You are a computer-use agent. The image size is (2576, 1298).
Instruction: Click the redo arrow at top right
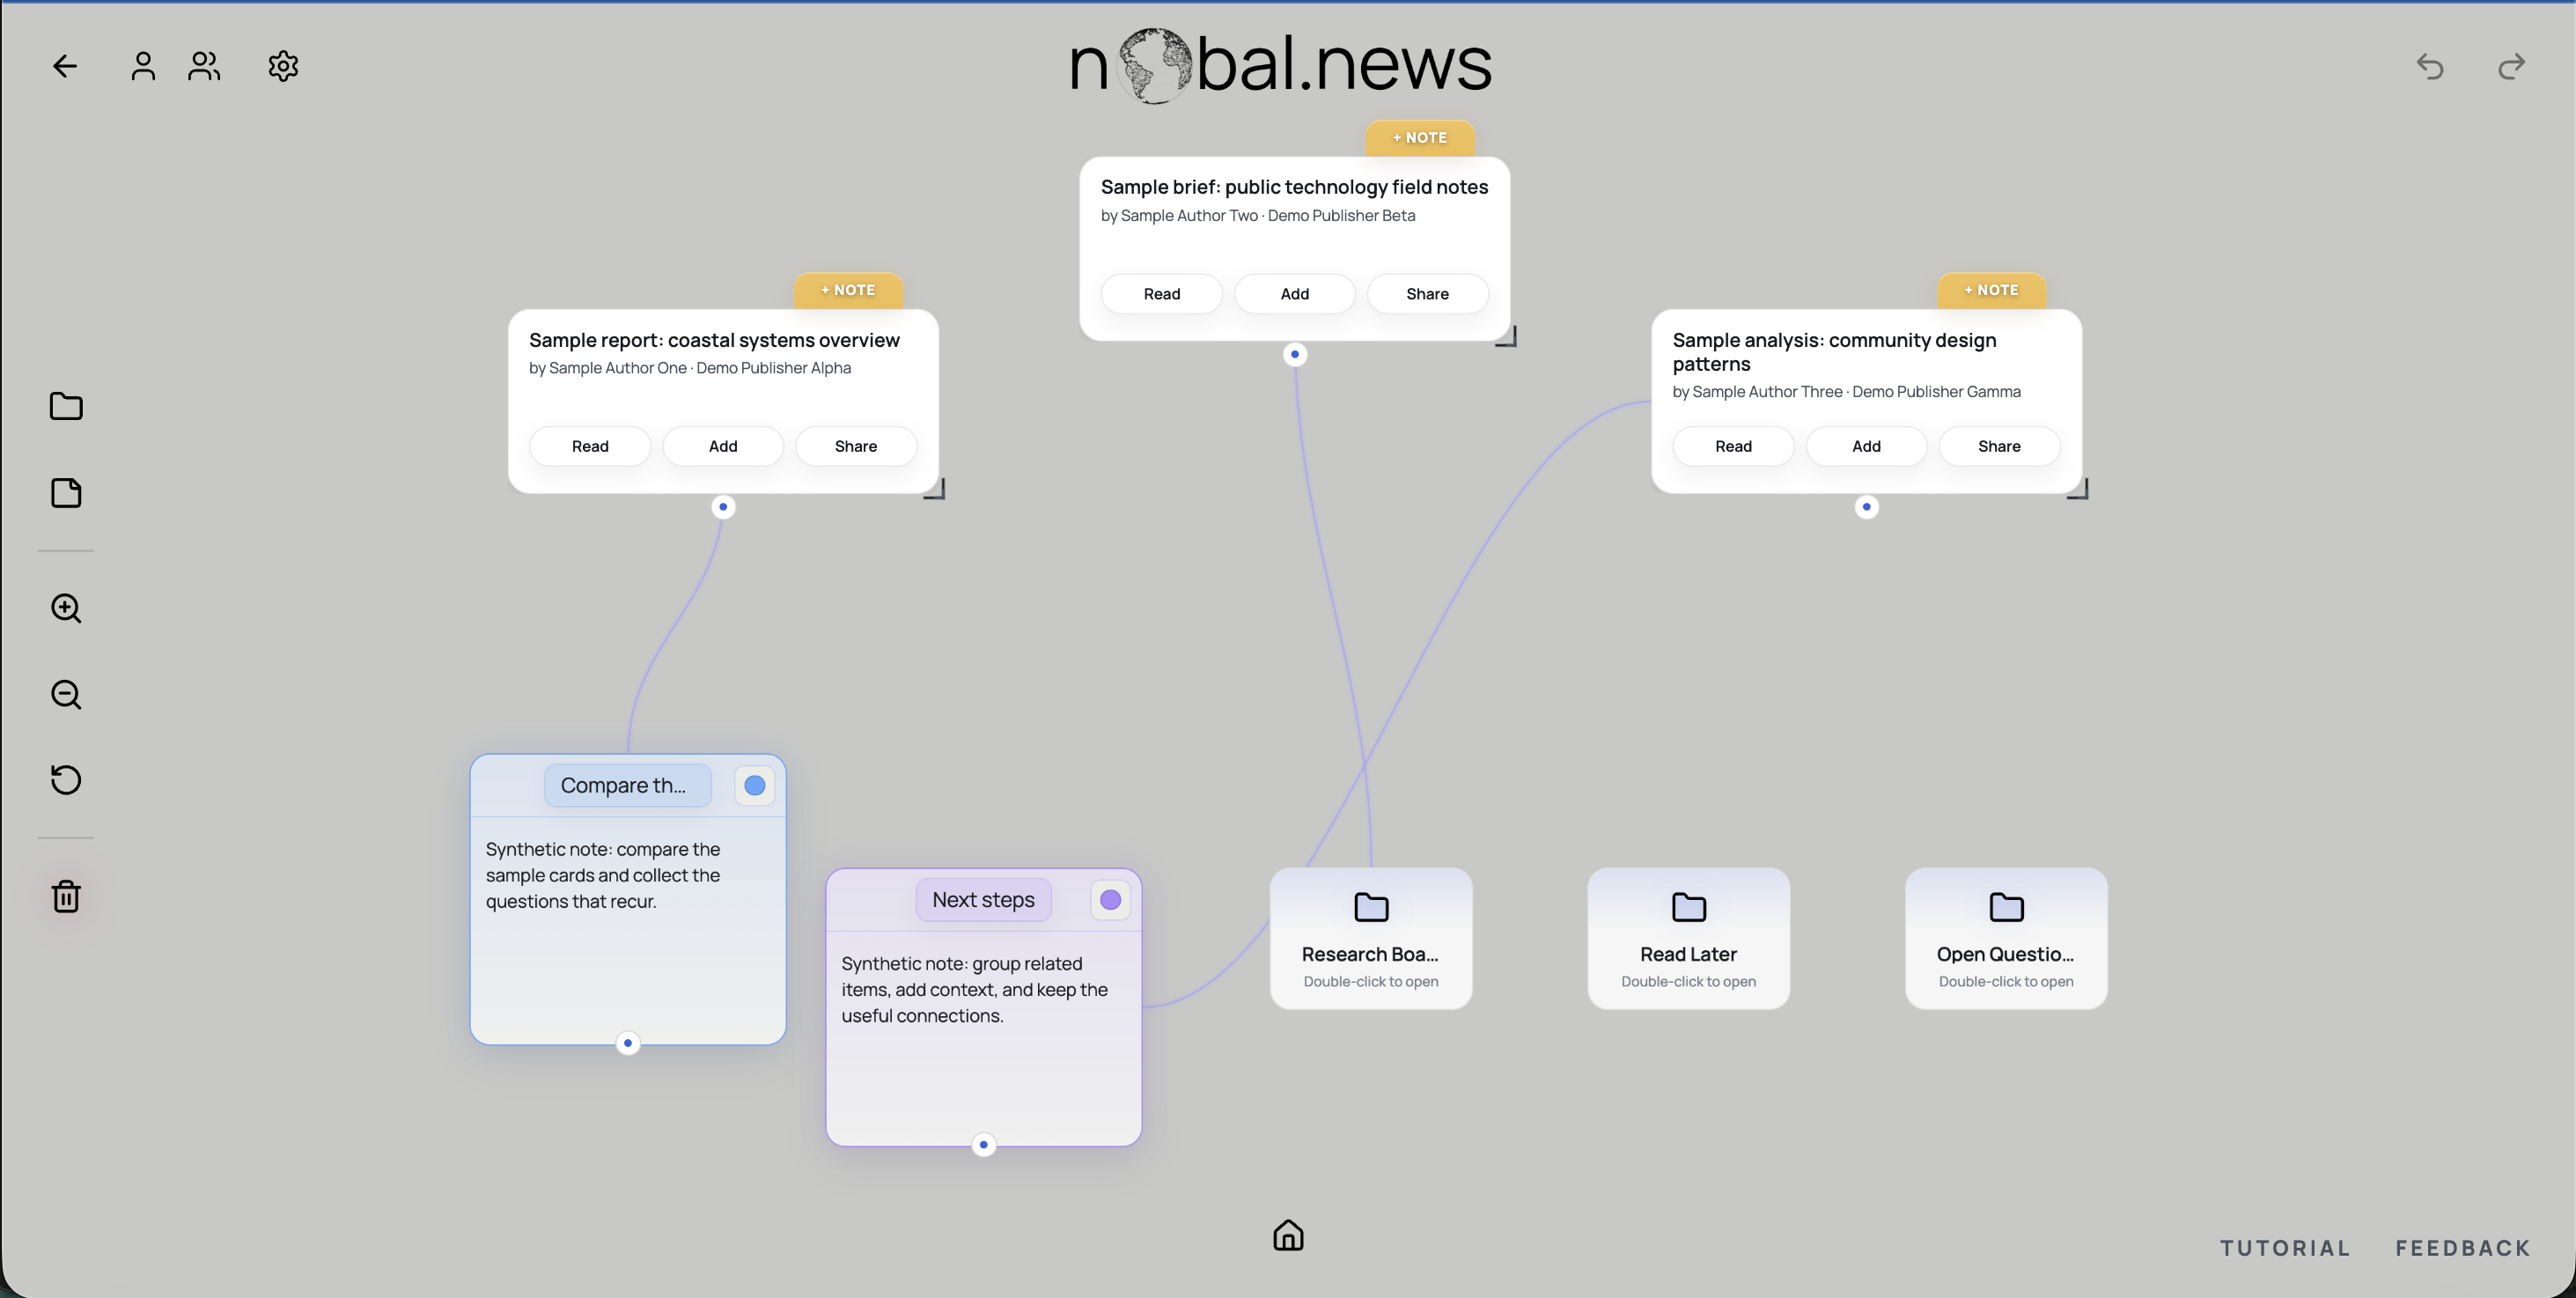click(x=2512, y=66)
